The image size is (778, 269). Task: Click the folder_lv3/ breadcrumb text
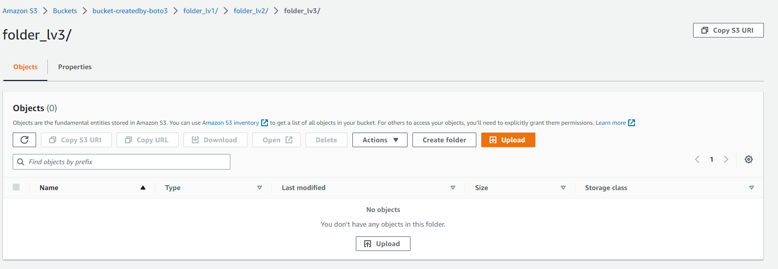click(302, 11)
